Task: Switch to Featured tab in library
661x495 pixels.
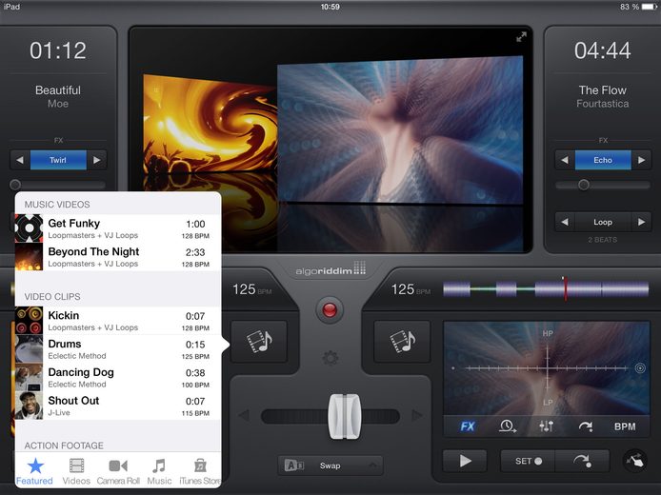Action: tap(34, 472)
